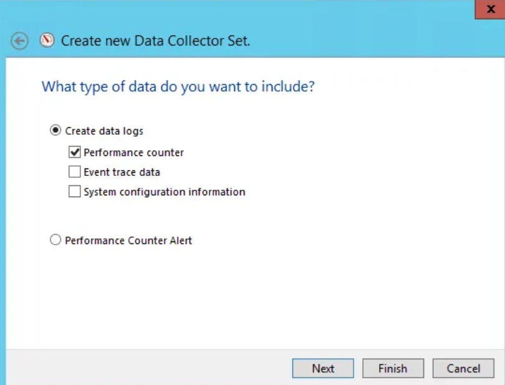Image resolution: width=505 pixels, height=385 pixels.
Task: Uncheck the Performance counter checkbox
Action: [74, 152]
